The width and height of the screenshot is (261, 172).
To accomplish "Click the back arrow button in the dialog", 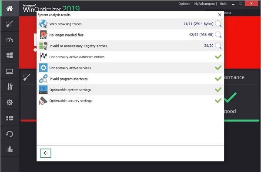I will [46, 153].
